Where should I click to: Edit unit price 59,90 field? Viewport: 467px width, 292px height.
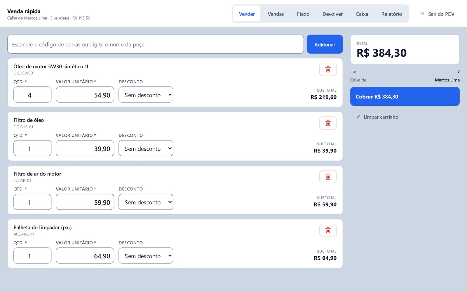(x=85, y=202)
